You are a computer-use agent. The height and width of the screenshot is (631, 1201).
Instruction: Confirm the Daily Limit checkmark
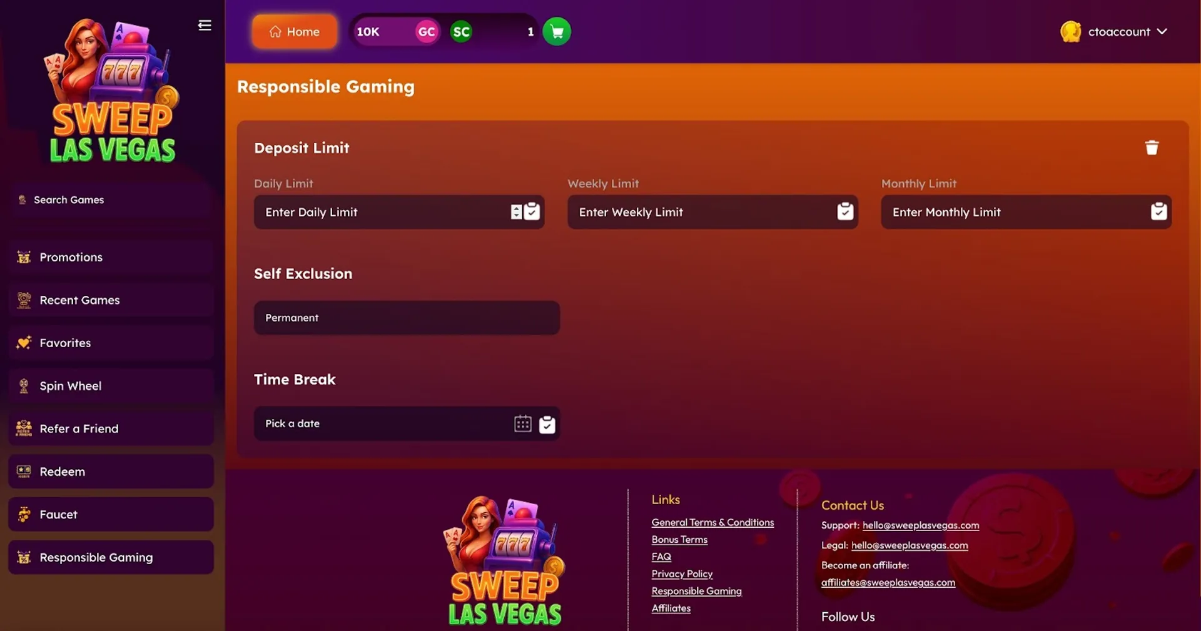coord(532,212)
